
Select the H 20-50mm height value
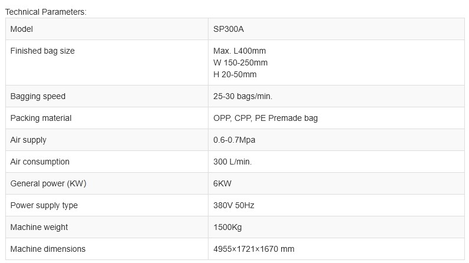point(235,74)
